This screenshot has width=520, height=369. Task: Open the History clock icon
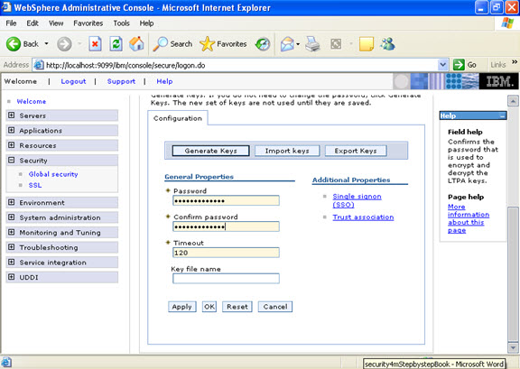pos(263,44)
